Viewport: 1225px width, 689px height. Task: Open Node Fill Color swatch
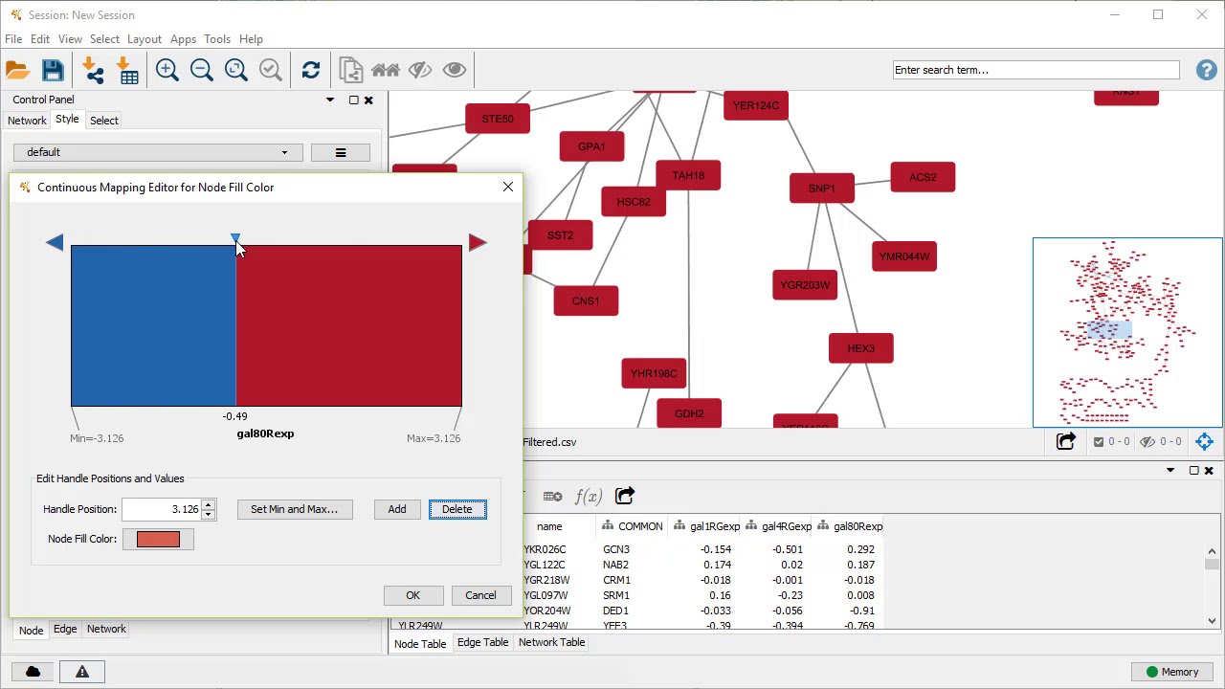click(158, 539)
